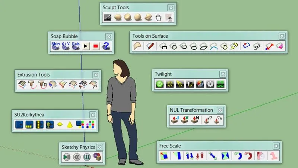Click the yellow filmstrip icon in SU2Kerkythea
298x168 pixels.
tap(39, 125)
